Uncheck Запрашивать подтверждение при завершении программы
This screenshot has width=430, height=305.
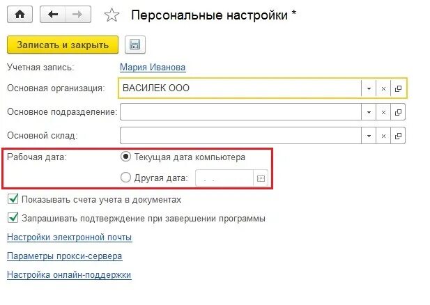click(x=13, y=218)
